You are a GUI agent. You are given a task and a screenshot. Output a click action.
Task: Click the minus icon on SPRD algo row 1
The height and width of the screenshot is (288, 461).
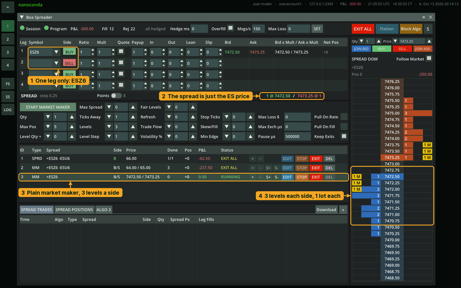[260, 159]
